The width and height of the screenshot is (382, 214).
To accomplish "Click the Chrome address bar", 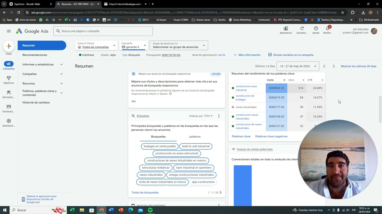I will coord(184,12).
